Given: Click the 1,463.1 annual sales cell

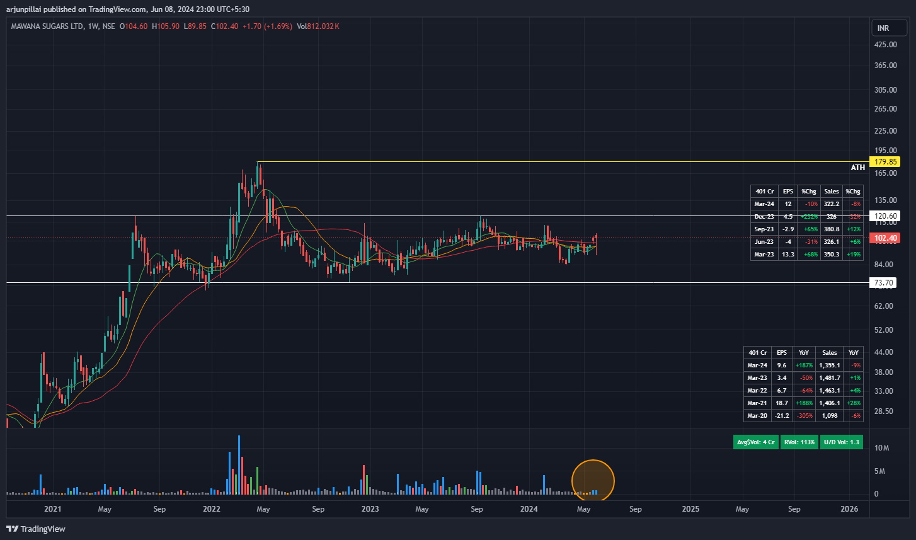Looking at the screenshot, I should 830,391.
